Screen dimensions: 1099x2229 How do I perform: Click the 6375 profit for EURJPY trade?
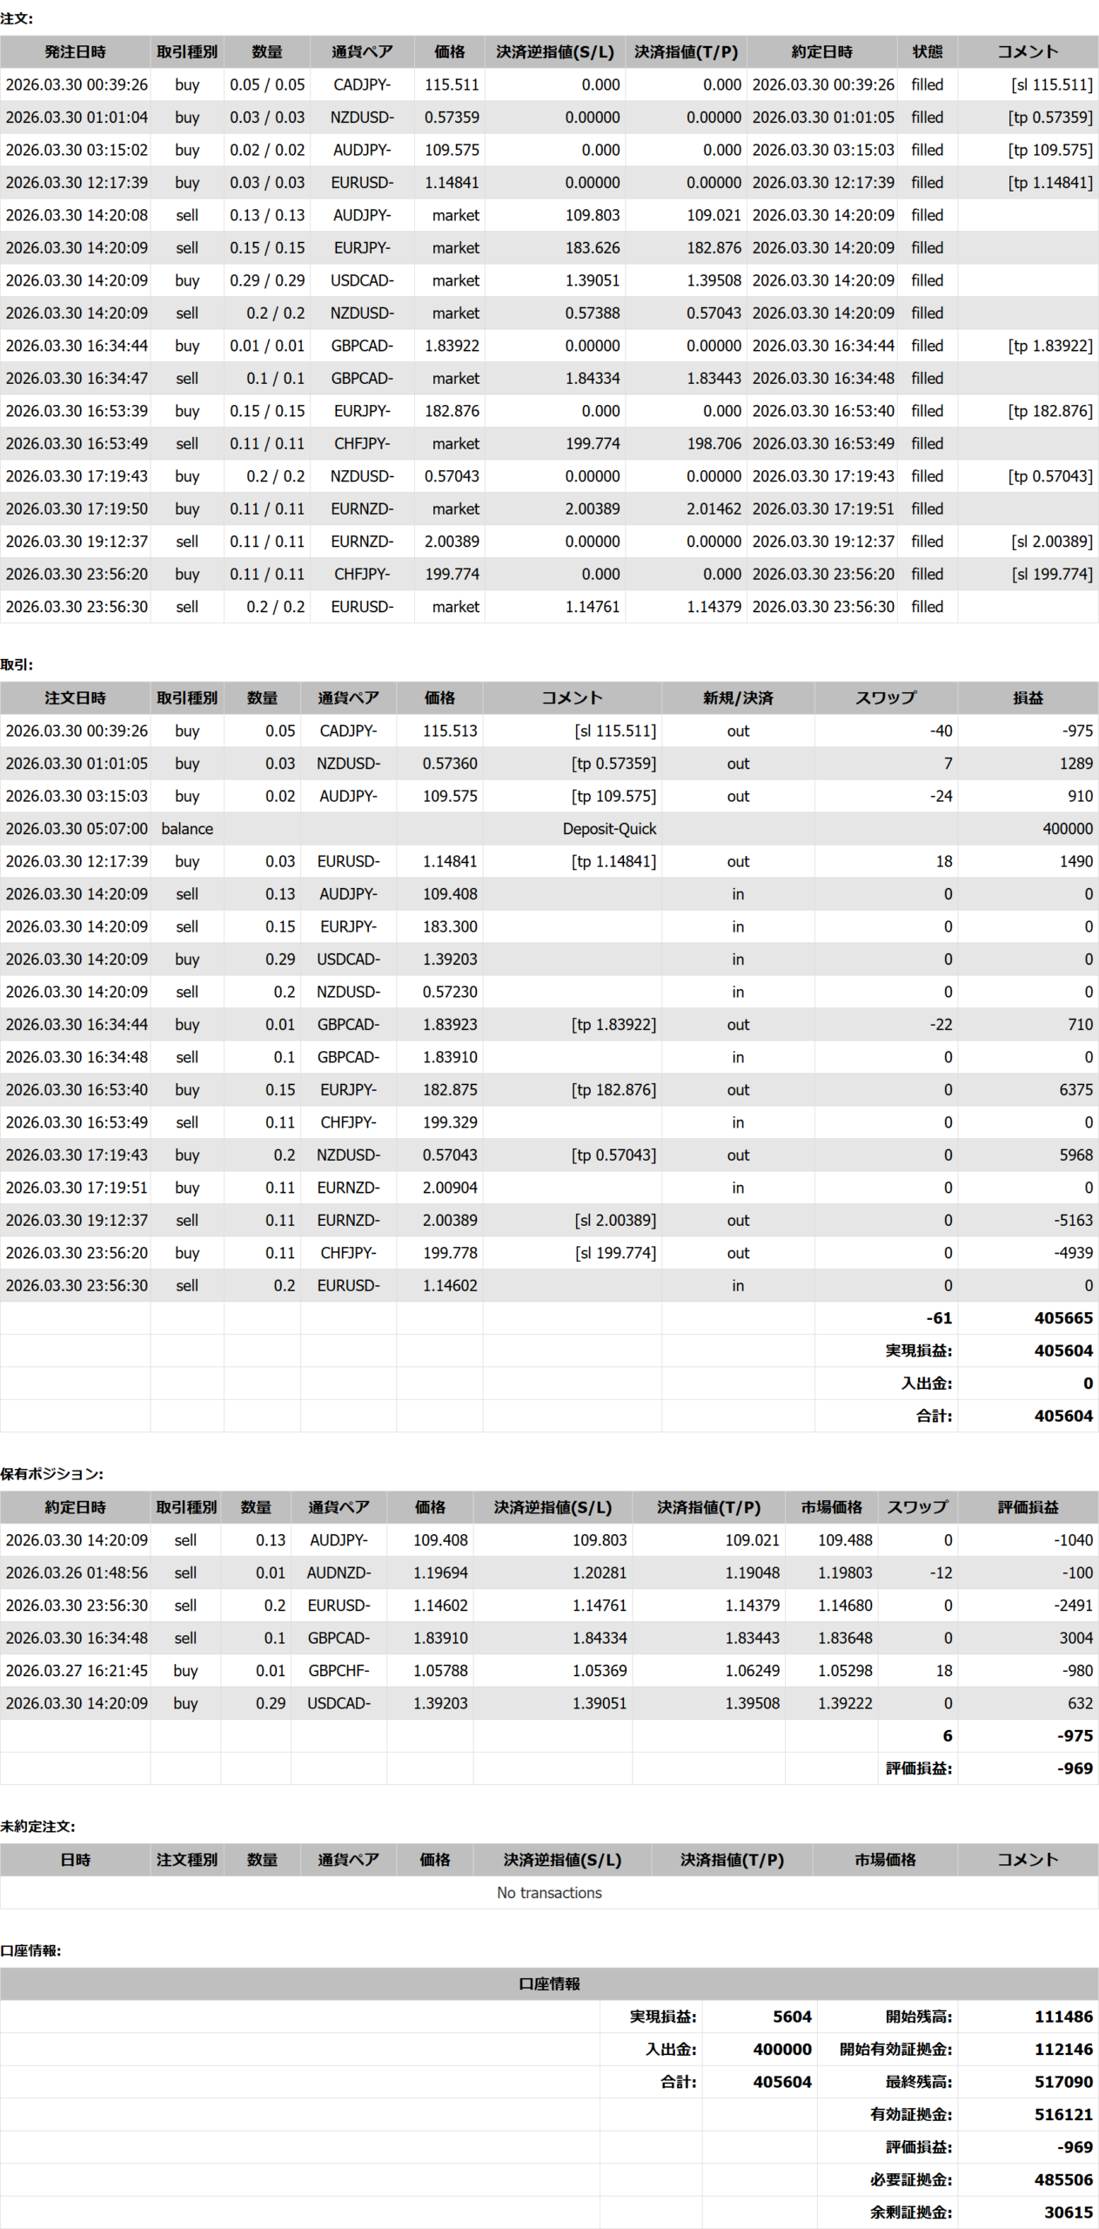click(x=1076, y=1090)
